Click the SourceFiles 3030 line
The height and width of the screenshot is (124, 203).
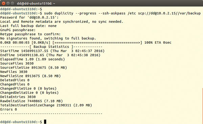[x=17, y=63]
